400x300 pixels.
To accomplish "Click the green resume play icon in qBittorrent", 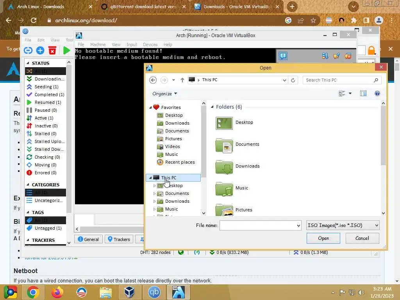I will 66,50.
